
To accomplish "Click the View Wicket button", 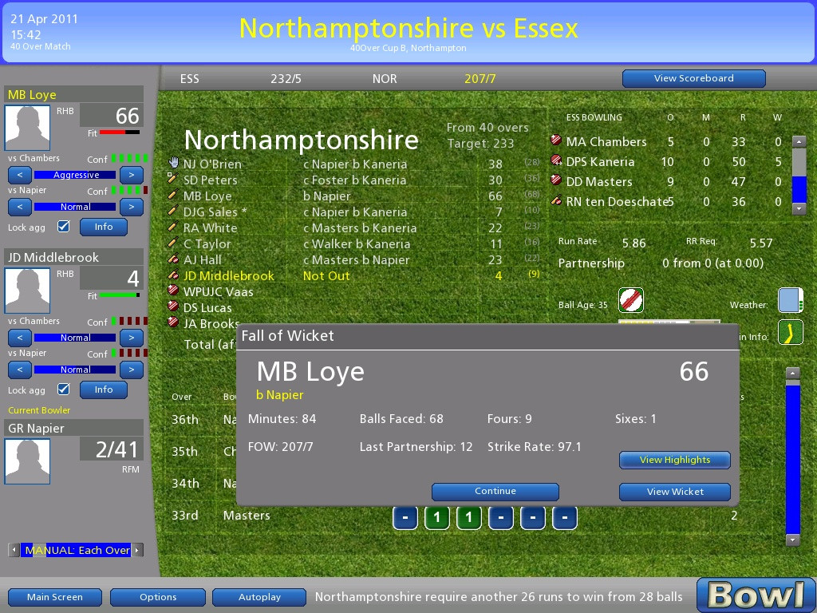I will point(675,492).
